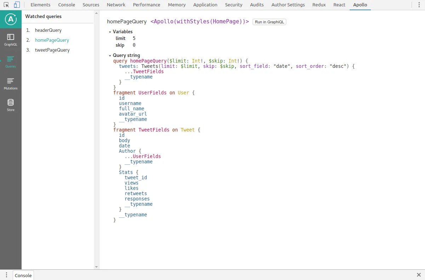Open the Store database icon
This screenshot has height=280, width=425.
tap(11, 105)
